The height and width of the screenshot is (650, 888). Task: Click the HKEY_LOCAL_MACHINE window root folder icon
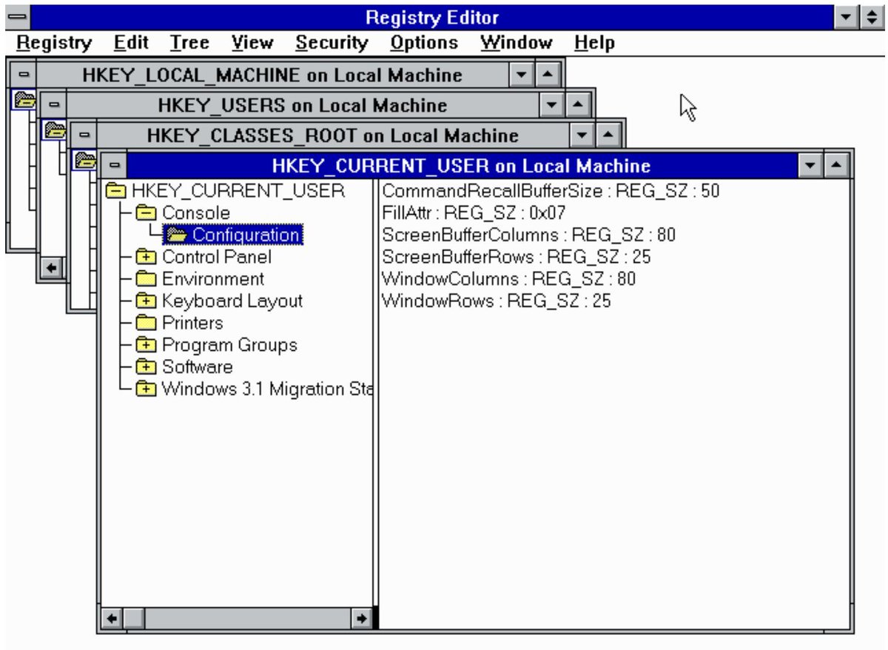(x=24, y=100)
